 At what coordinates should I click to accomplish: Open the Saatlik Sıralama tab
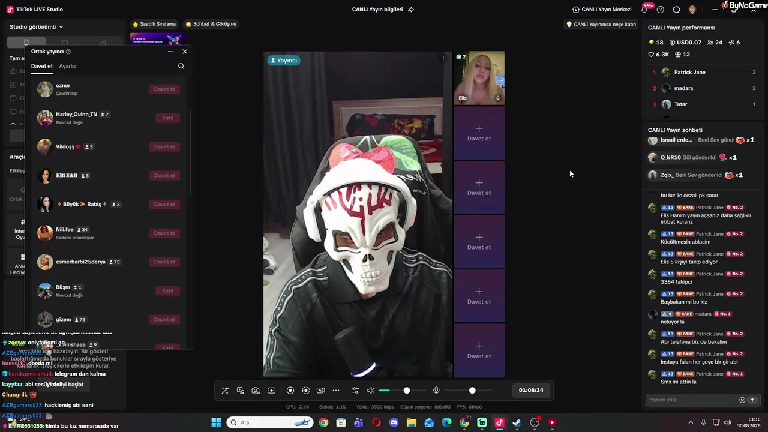pyautogui.click(x=154, y=24)
